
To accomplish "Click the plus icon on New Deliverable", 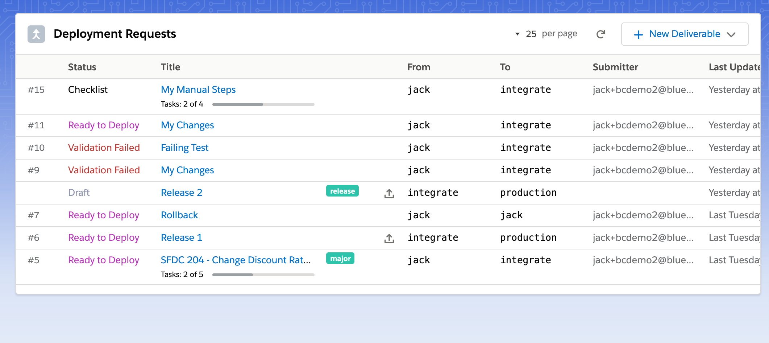I will point(638,34).
